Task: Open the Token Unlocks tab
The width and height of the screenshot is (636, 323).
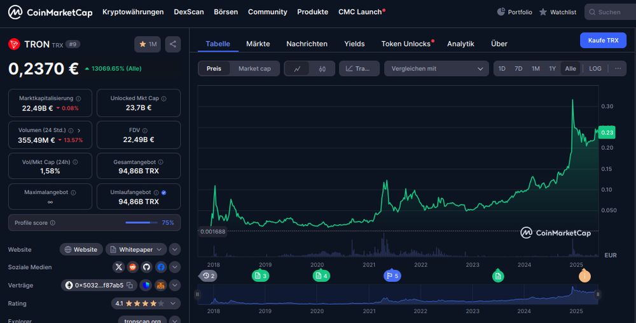Action: [406, 44]
